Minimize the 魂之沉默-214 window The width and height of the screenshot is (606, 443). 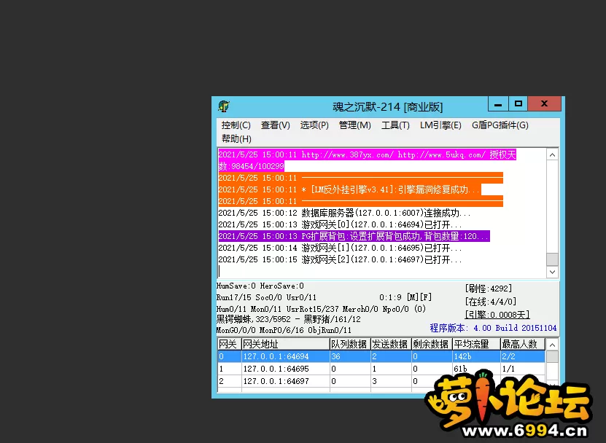(498, 104)
